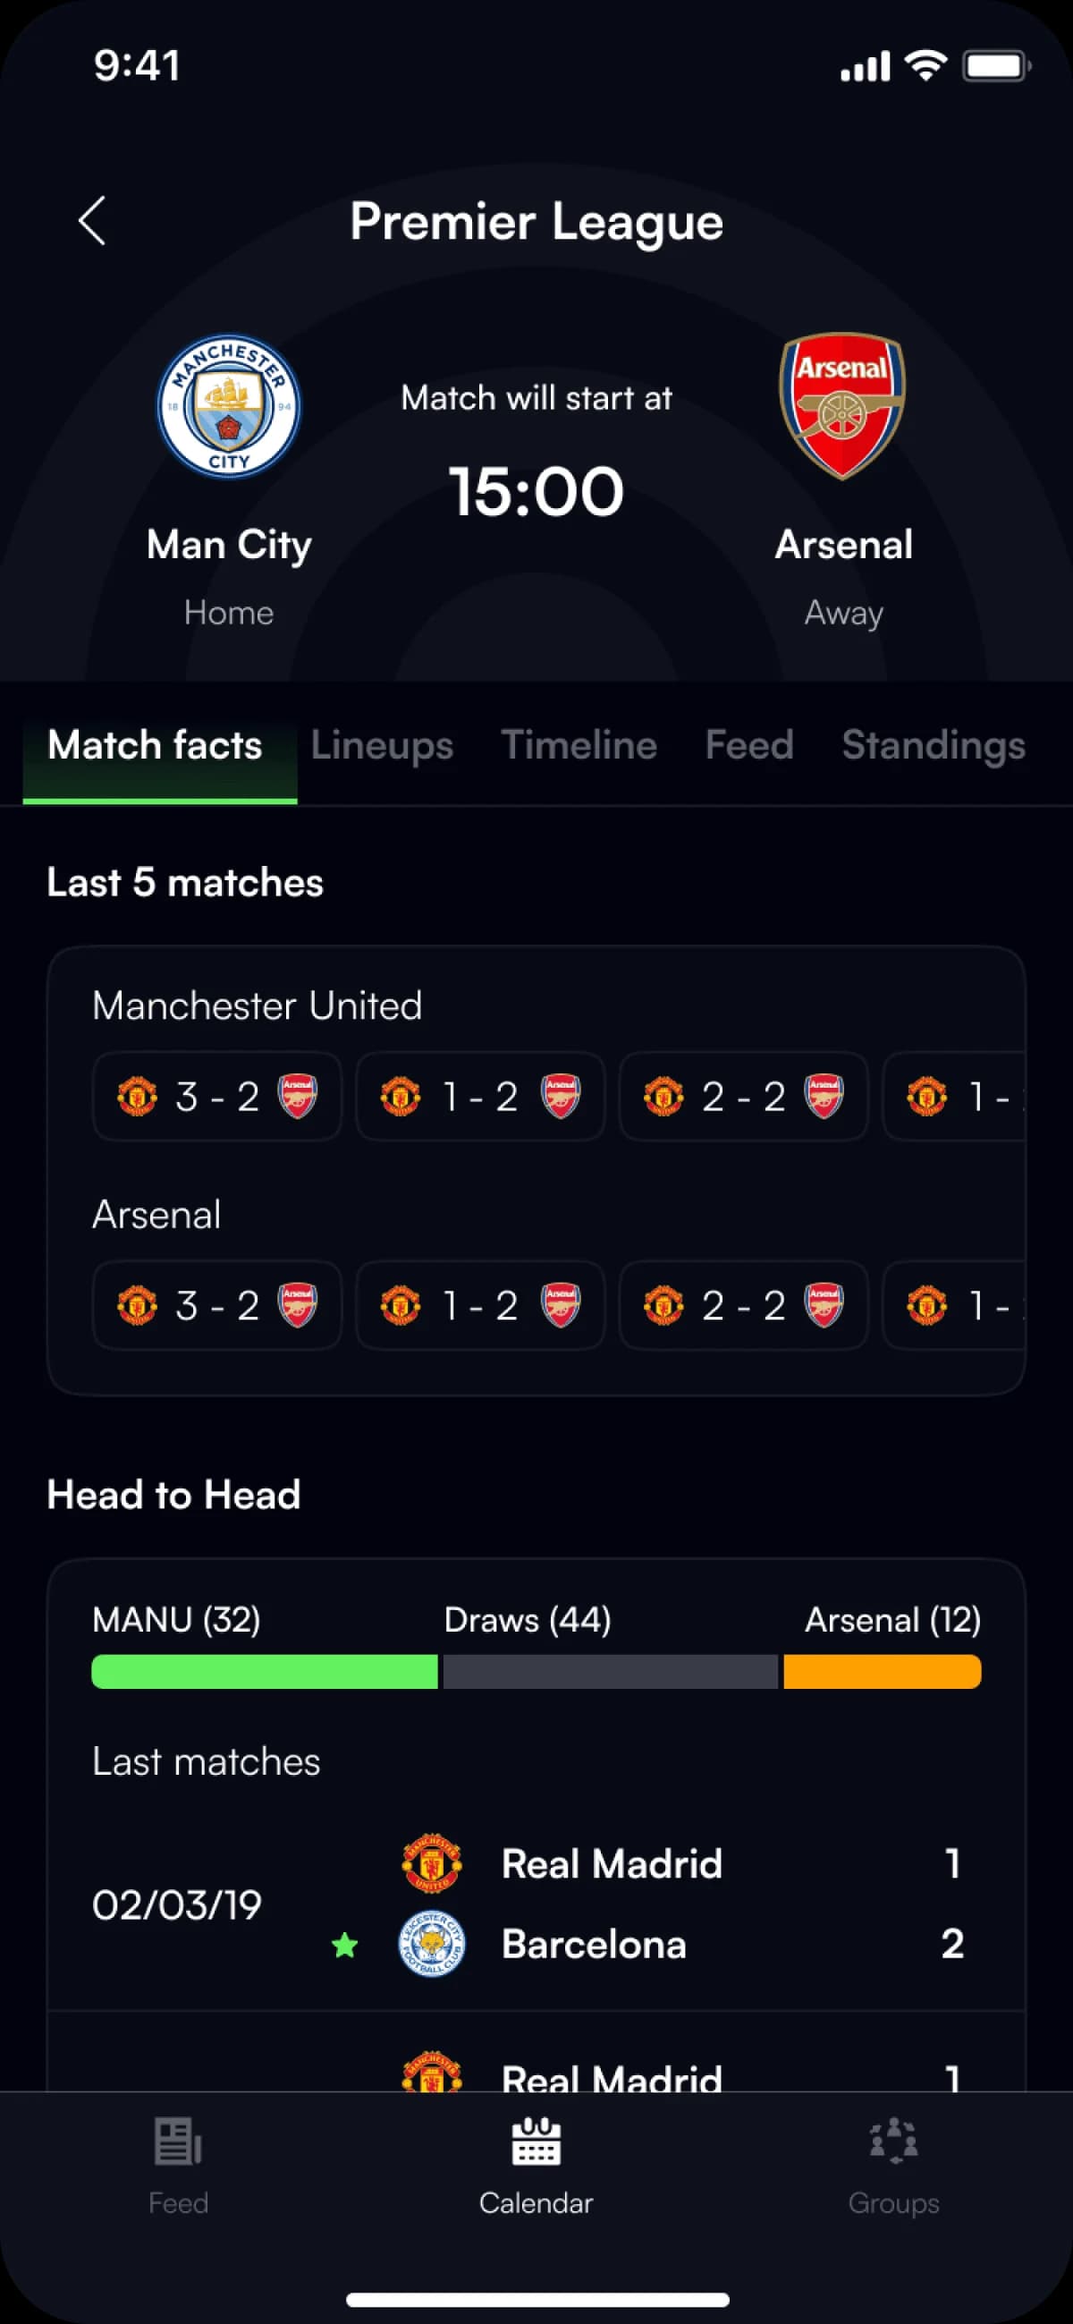Select the Timeline tab
Image resolution: width=1073 pixels, height=2324 pixels.
coord(578,746)
